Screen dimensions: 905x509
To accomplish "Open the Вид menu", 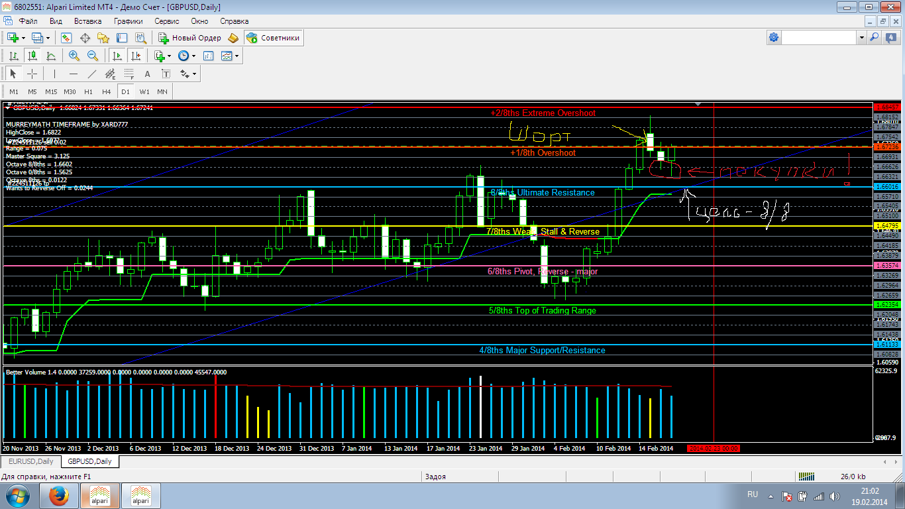I will 56,21.
